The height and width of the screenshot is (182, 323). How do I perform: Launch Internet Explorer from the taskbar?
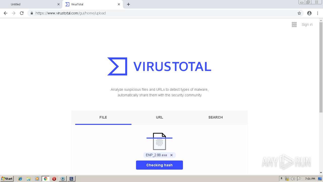pyautogui.click(x=20, y=179)
